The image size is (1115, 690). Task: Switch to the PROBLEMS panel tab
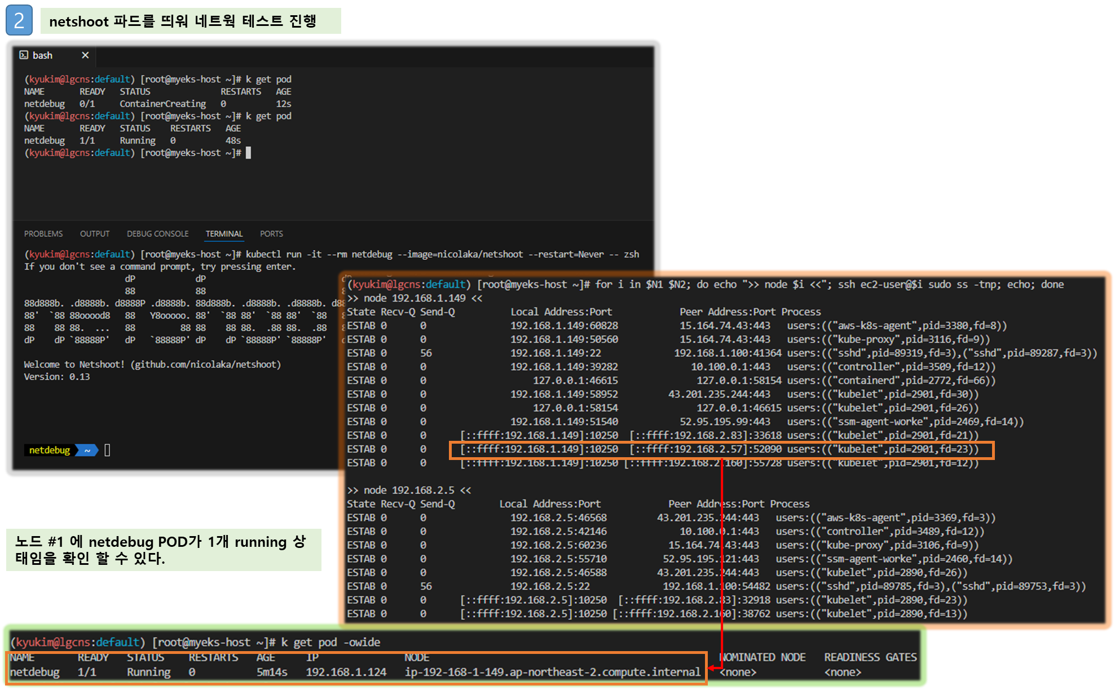pos(43,233)
